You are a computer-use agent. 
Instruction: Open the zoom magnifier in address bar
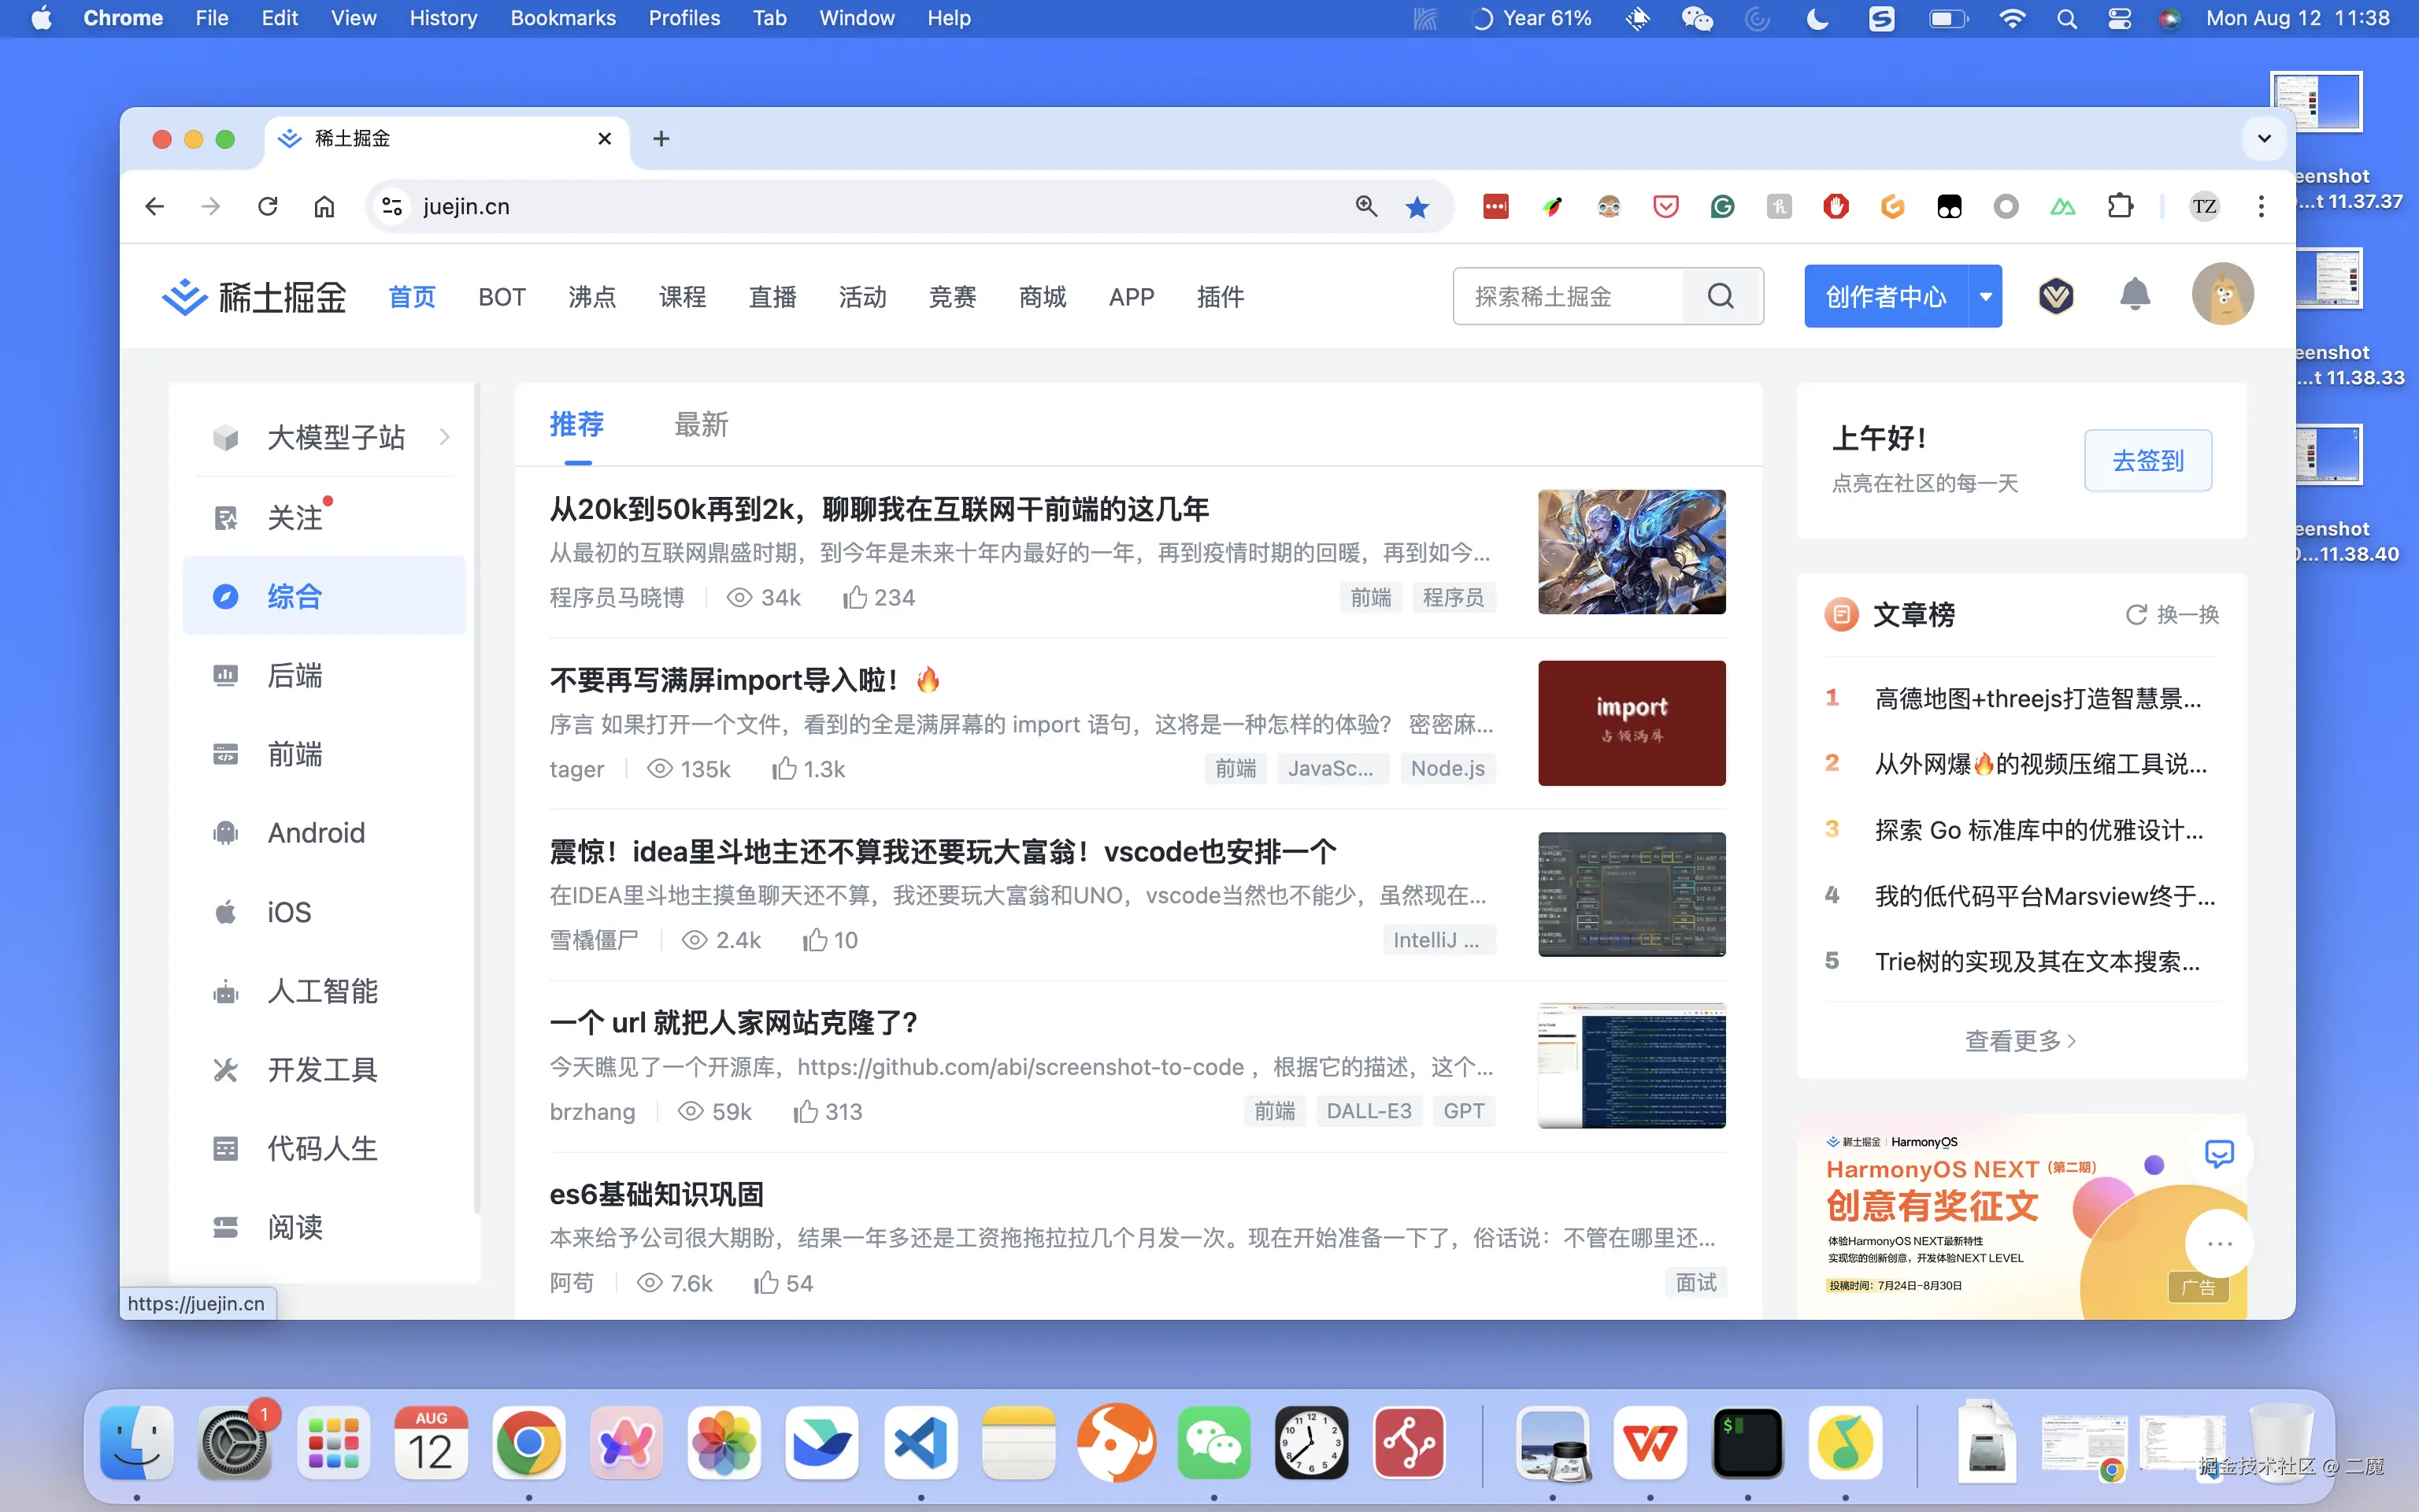tap(1365, 206)
